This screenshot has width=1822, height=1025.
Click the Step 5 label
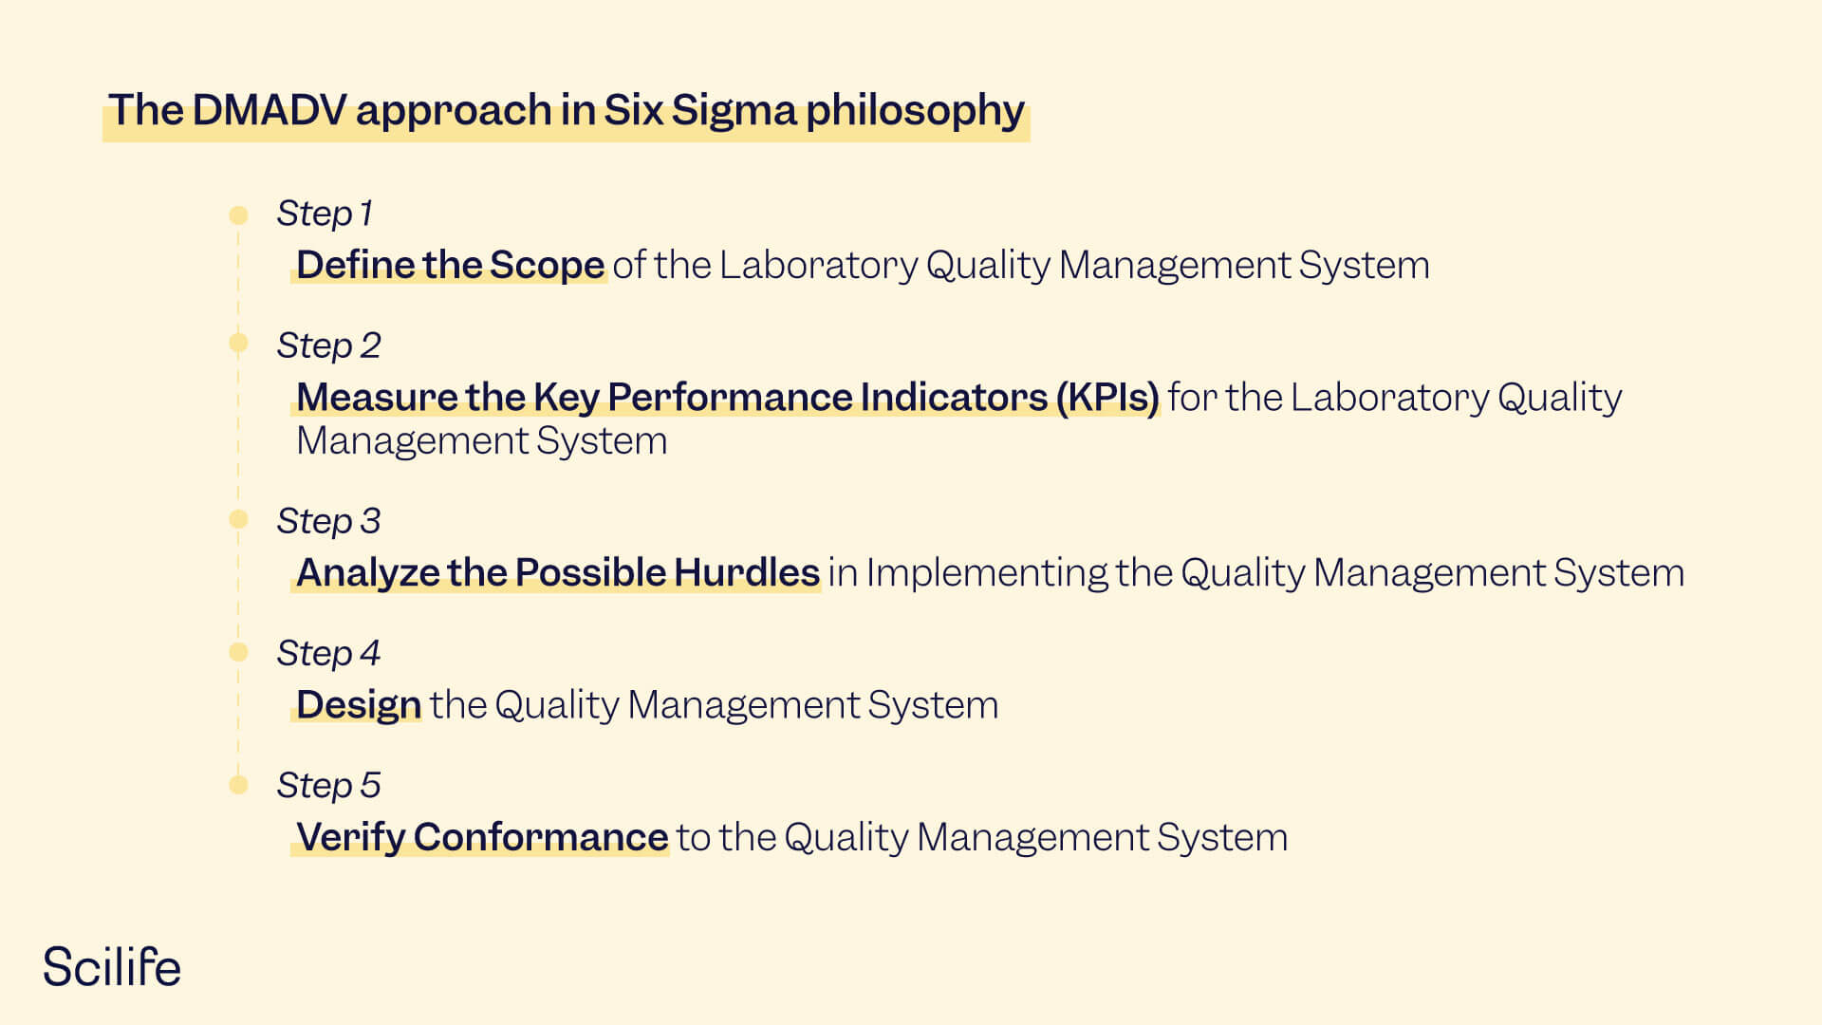pyautogui.click(x=328, y=785)
